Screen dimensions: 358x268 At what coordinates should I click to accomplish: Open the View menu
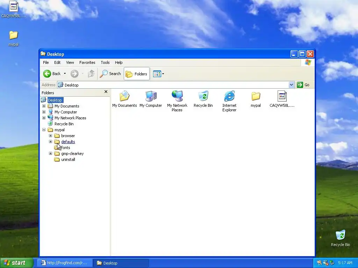pos(70,62)
